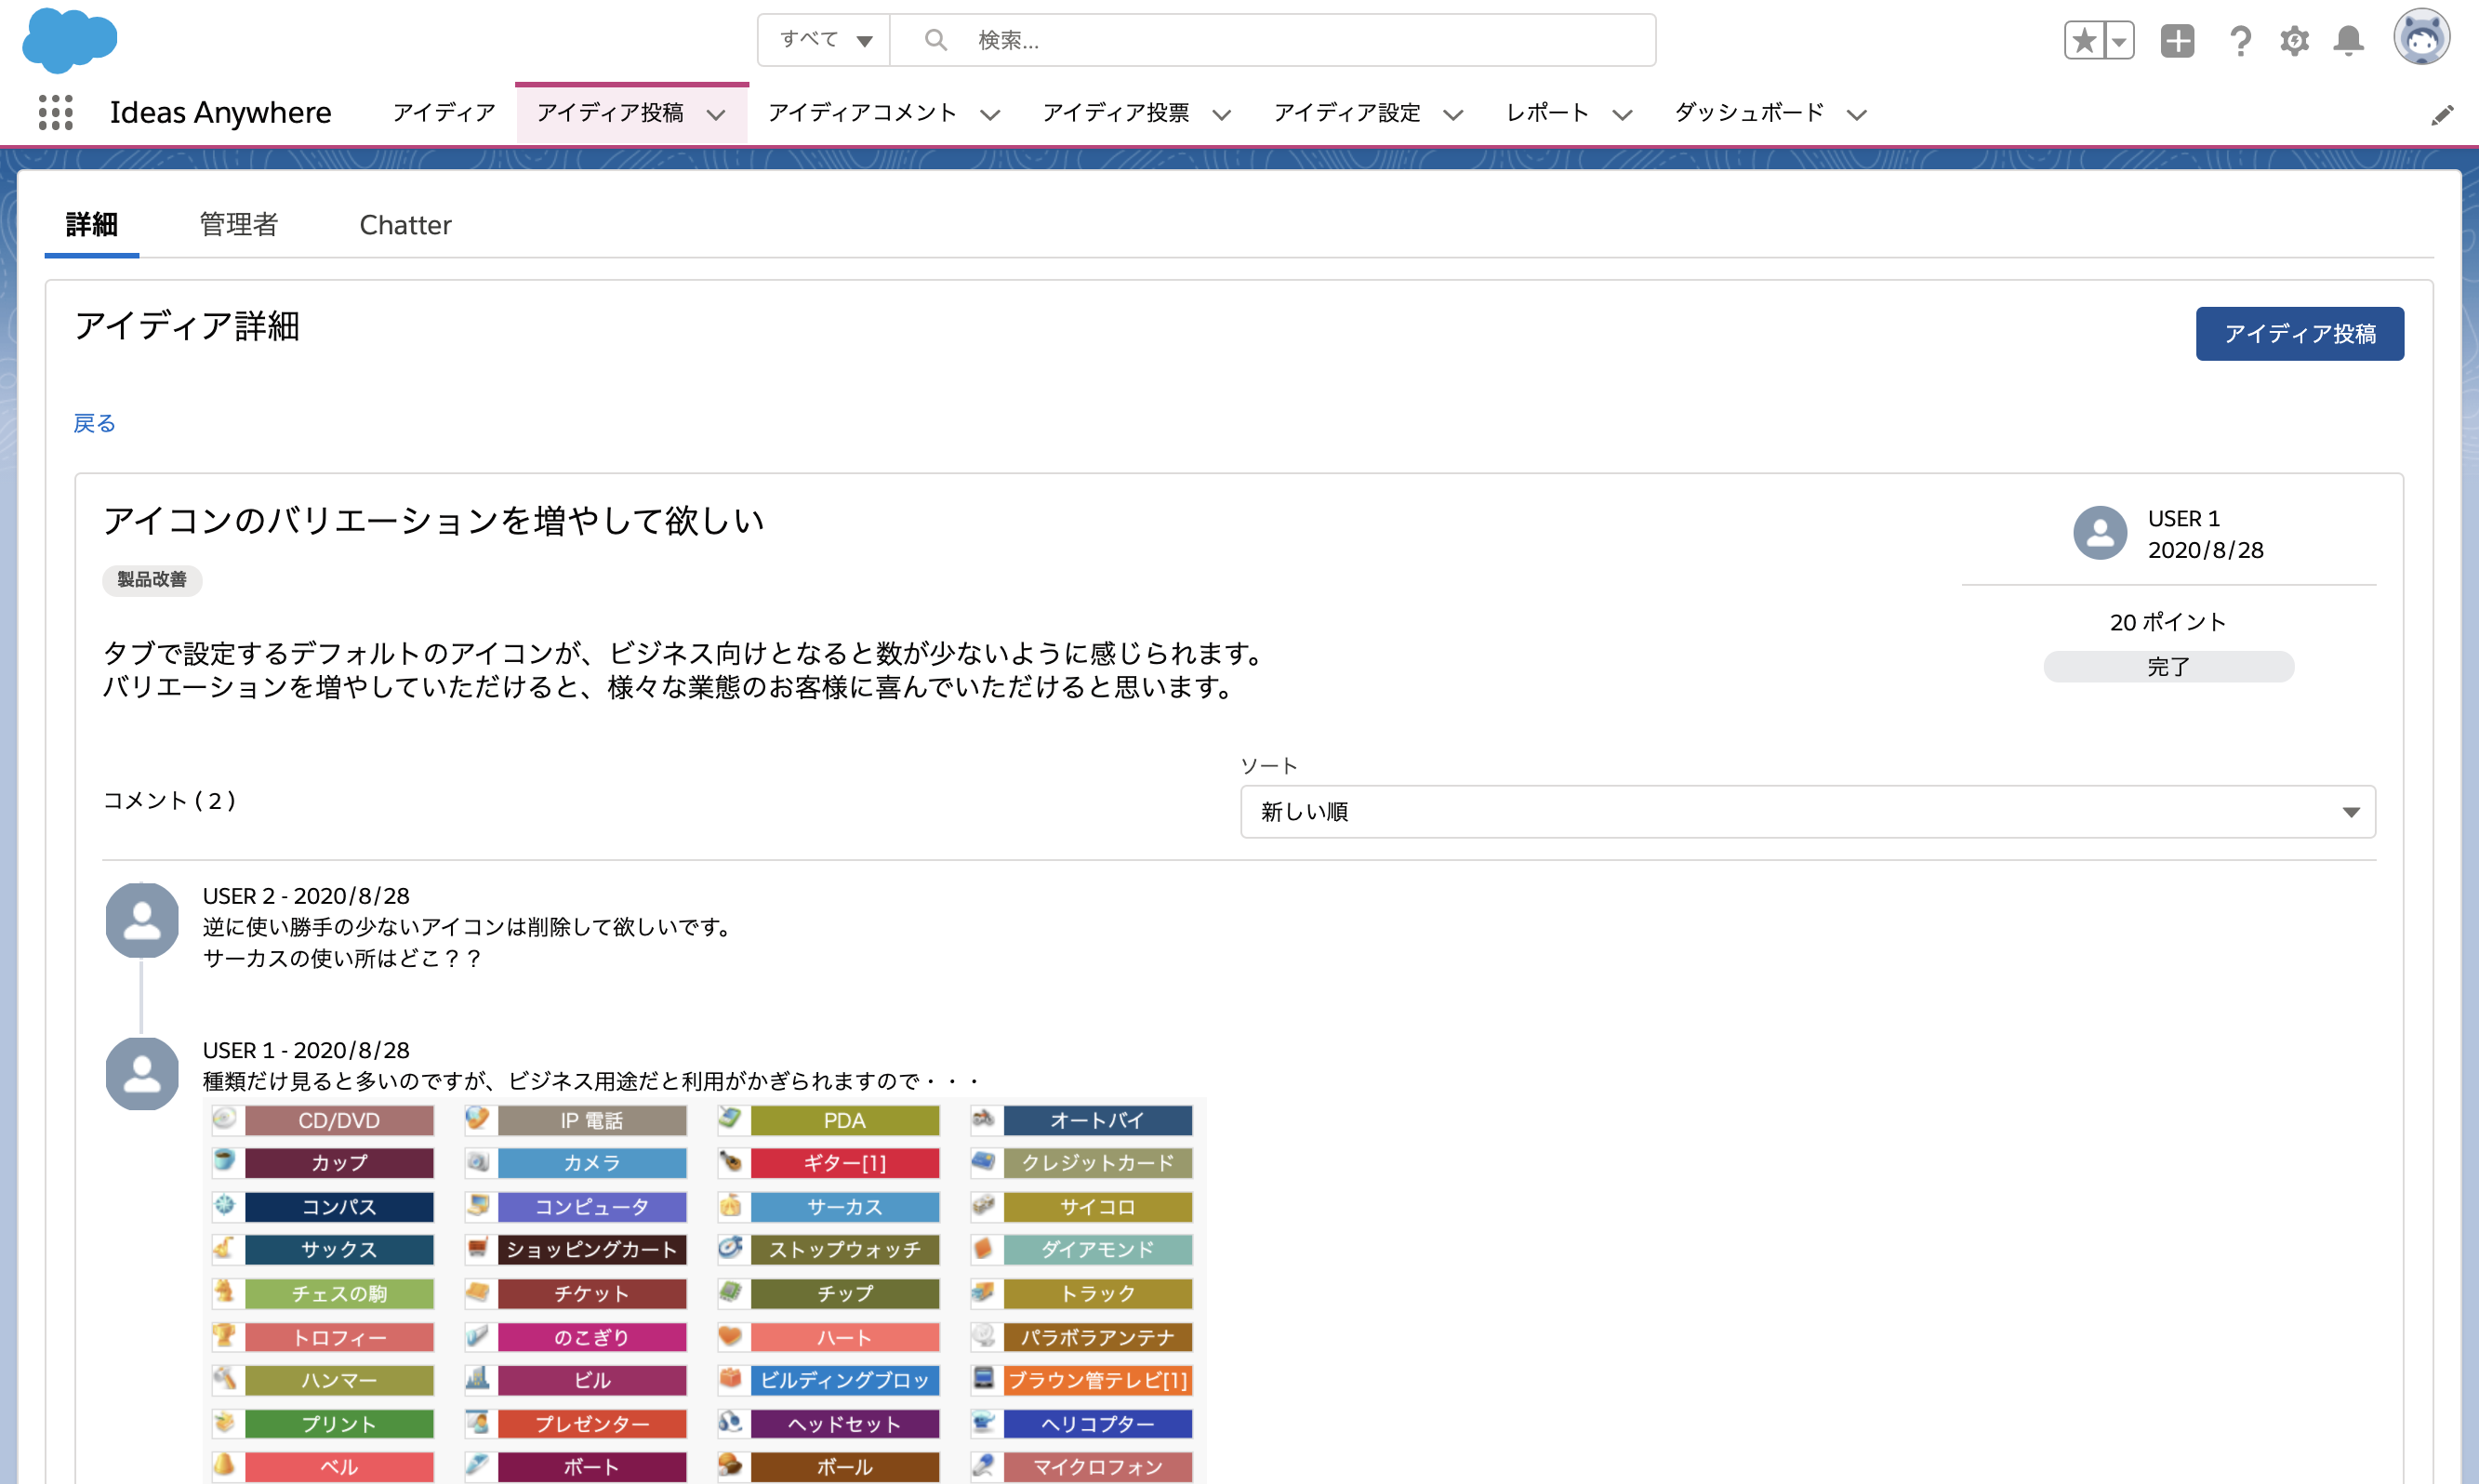Switch to the 詳細 tab
This screenshot has width=2479, height=1484.
(x=92, y=225)
